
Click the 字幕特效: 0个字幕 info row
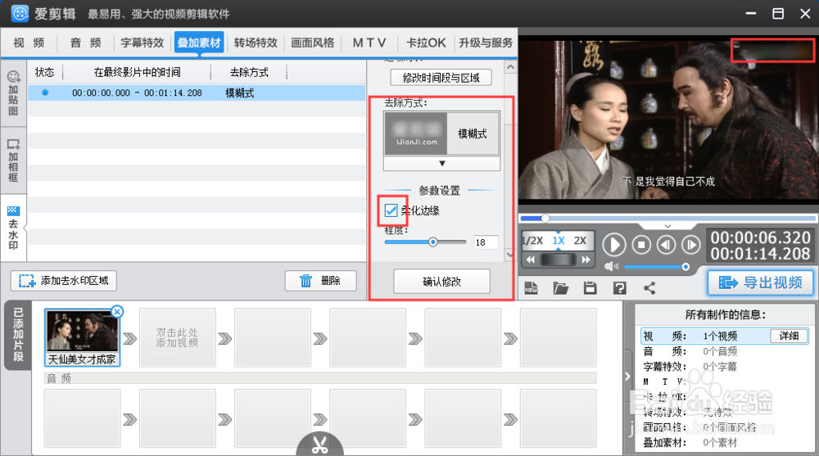click(725, 367)
